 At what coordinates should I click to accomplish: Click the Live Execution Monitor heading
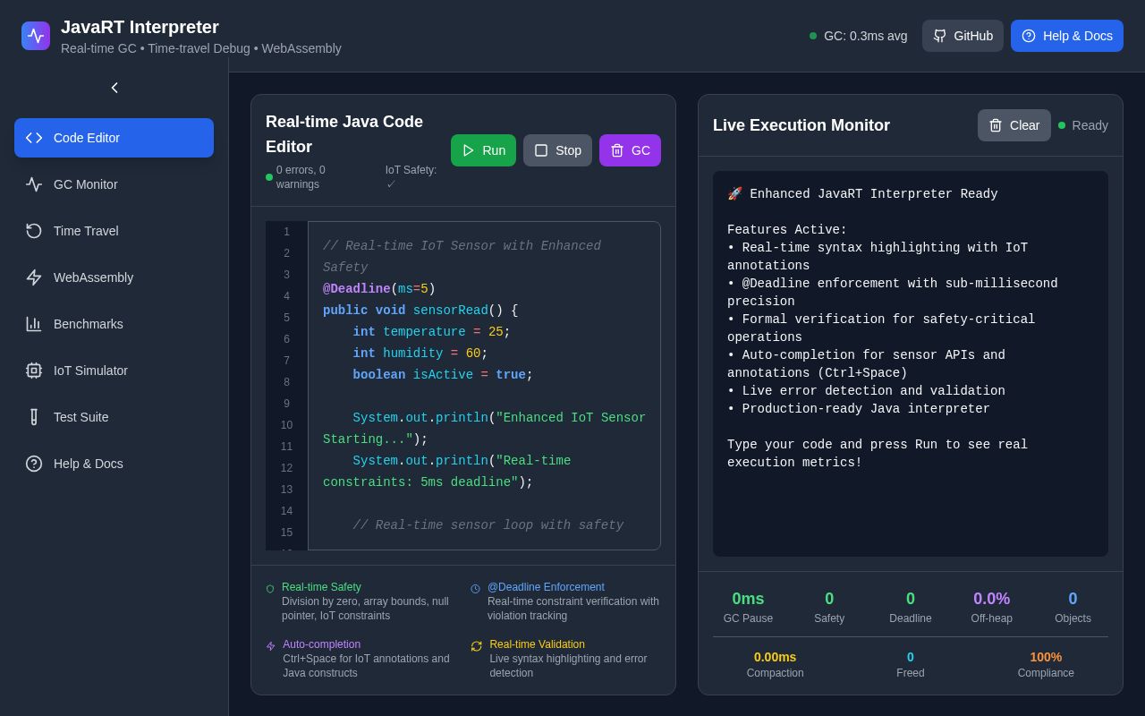click(x=801, y=125)
